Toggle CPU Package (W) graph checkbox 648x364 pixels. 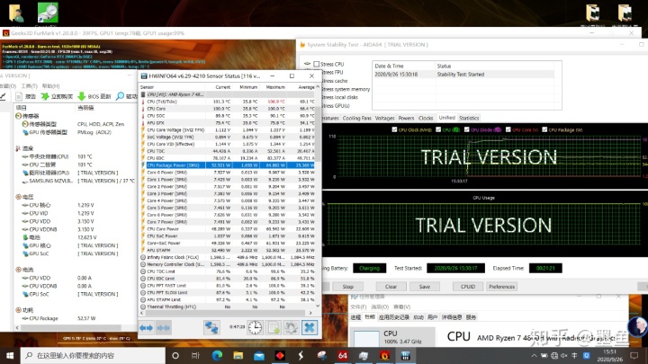point(544,129)
